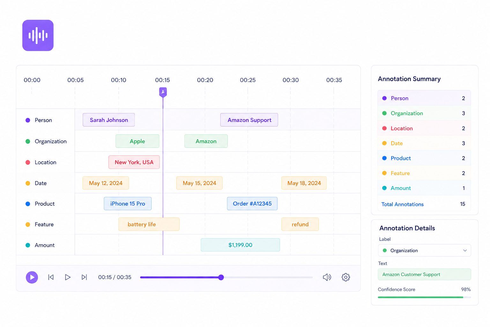This screenshot has height=327, width=490.
Task: Select the Amazon organization annotation block
Action: pyautogui.click(x=206, y=141)
